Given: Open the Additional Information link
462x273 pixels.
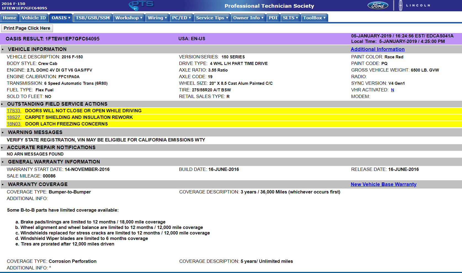Looking at the screenshot, I should point(378,49).
